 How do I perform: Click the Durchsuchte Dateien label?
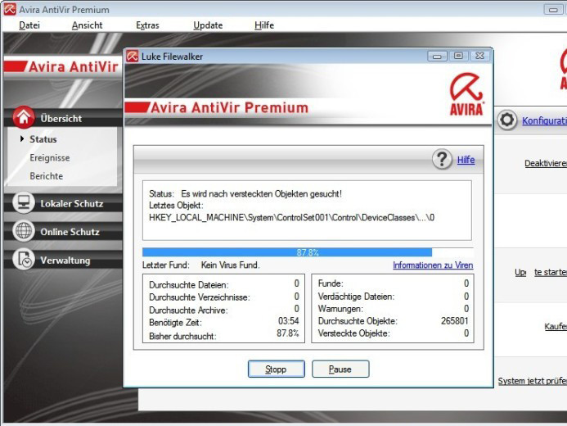(189, 285)
